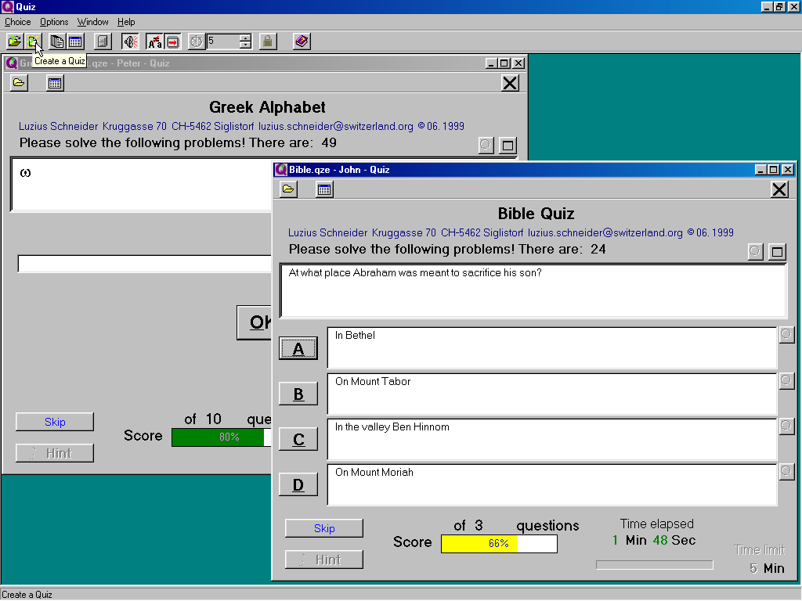This screenshot has height=601, width=802.
Task: Click the table icon in Bible Quiz window
Action: (324, 189)
